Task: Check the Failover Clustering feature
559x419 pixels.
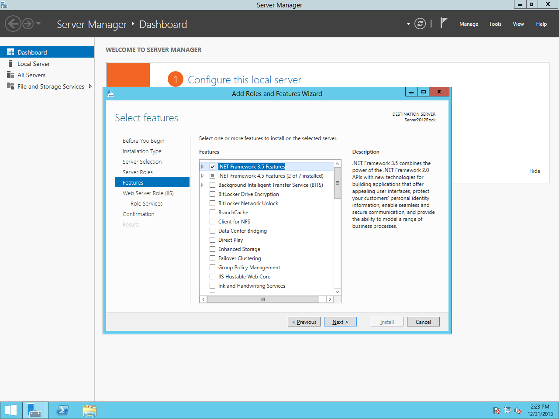Action: [x=213, y=258]
